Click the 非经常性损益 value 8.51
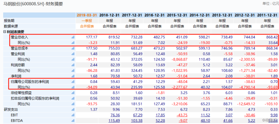The image size is (279, 124). point(116,93)
